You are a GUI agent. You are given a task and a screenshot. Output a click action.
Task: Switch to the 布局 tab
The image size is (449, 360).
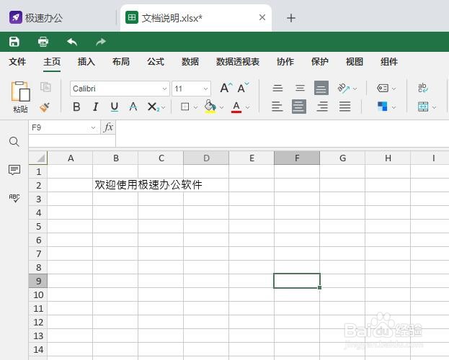121,61
